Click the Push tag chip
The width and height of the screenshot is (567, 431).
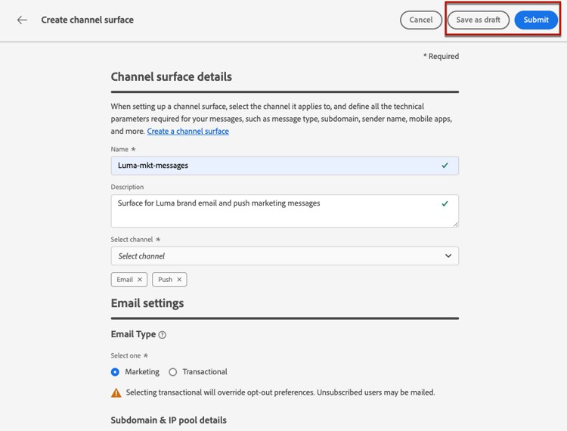pyautogui.click(x=165, y=280)
